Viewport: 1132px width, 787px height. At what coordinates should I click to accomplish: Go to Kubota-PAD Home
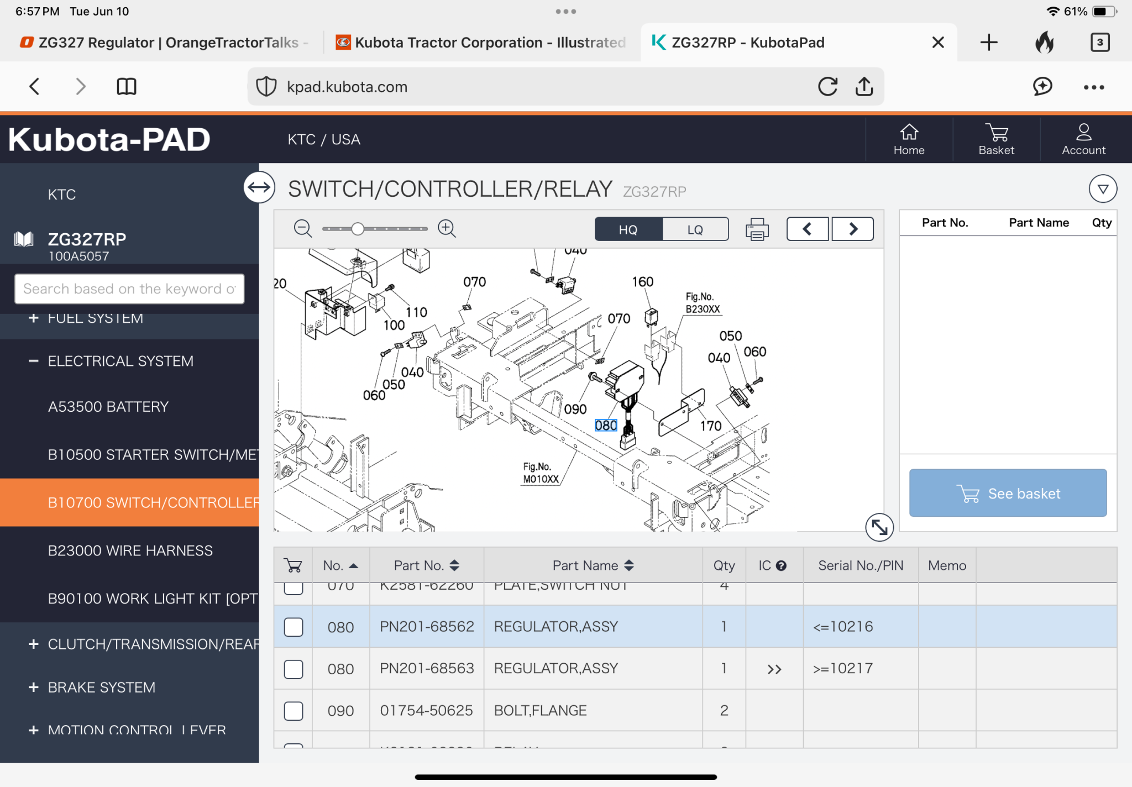(909, 140)
